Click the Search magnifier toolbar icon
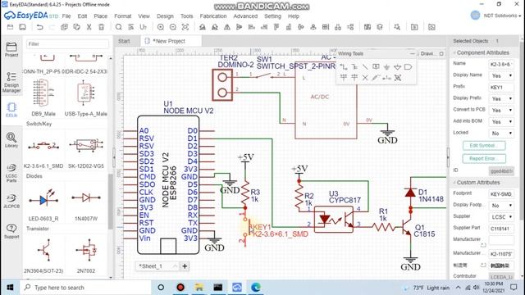The width and height of the screenshot is (525, 295). (118, 27)
